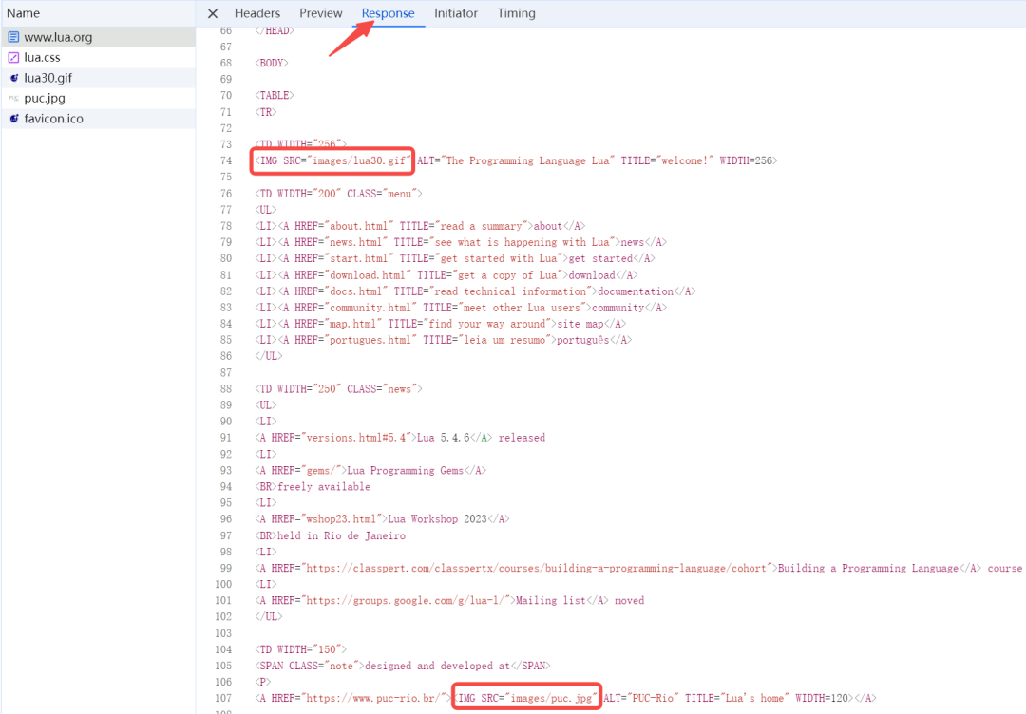Click the document icon beside www.lua.org
The height and width of the screenshot is (714, 1026).
[x=13, y=38]
